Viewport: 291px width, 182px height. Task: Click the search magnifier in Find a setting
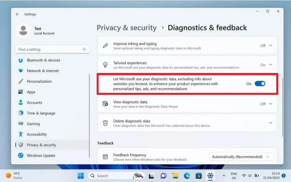point(84,49)
